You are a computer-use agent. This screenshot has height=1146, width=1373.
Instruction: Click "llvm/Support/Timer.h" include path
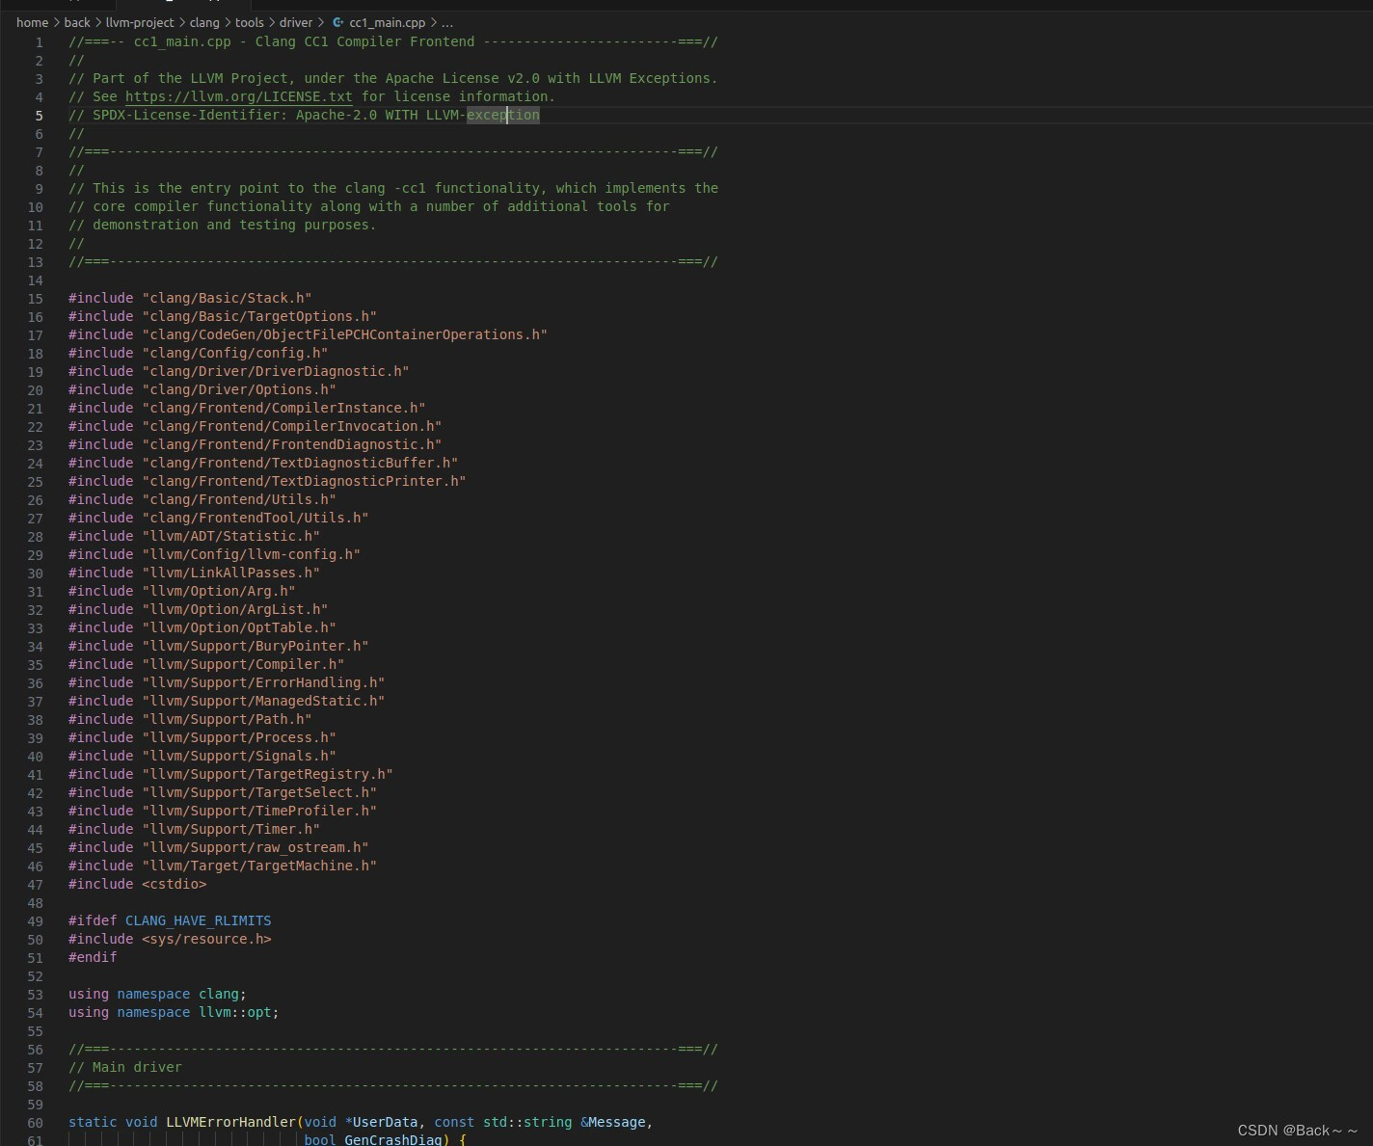coord(231,829)
